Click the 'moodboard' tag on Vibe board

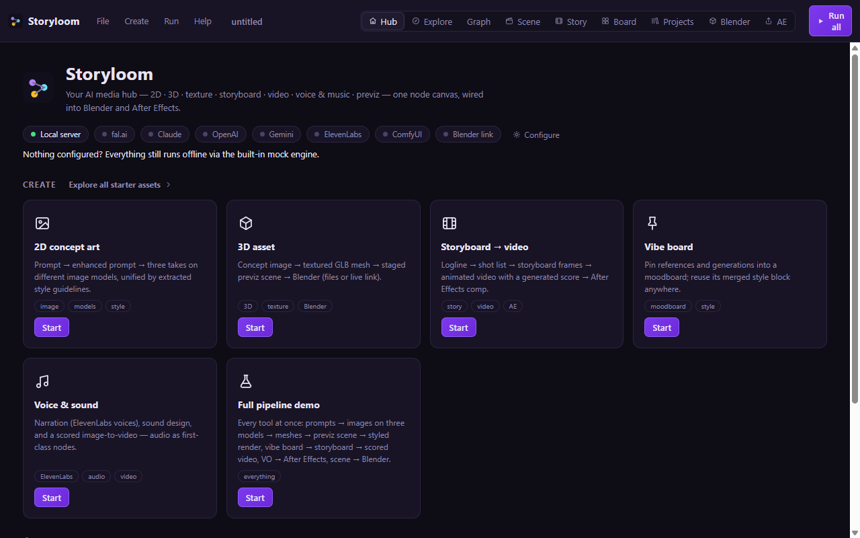pyautogui.click(x=669, y=306)
